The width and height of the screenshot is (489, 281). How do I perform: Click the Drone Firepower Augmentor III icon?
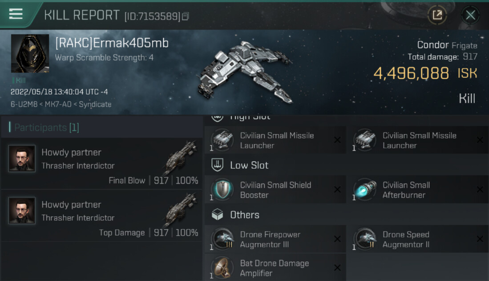coord(222,239)
